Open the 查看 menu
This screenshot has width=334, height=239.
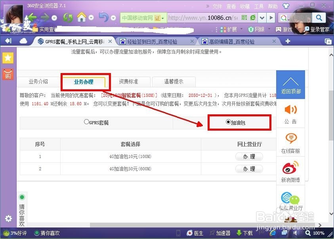click(231, 6)
